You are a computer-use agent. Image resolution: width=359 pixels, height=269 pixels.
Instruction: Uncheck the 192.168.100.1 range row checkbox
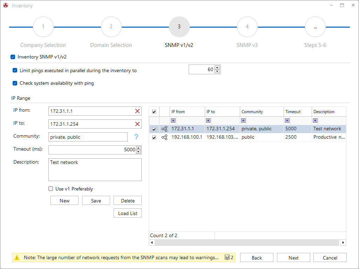(x=154, y=137)
